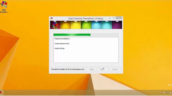Click the 'Install UXStyle' log line
Screen dimensions: 172x96
tap(59, 49)
